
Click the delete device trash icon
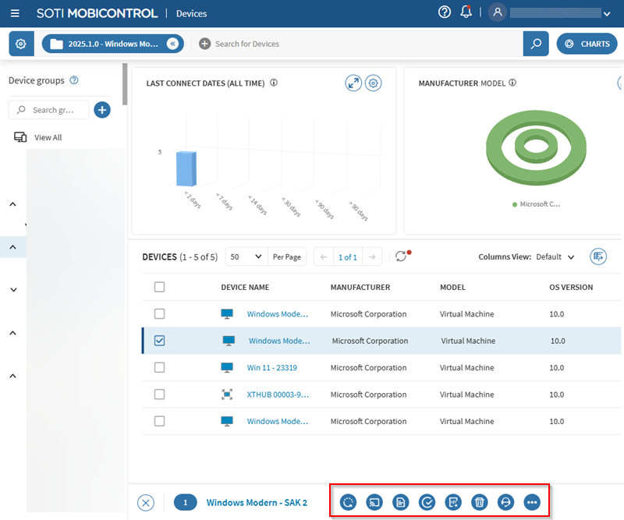coord(480,502)
